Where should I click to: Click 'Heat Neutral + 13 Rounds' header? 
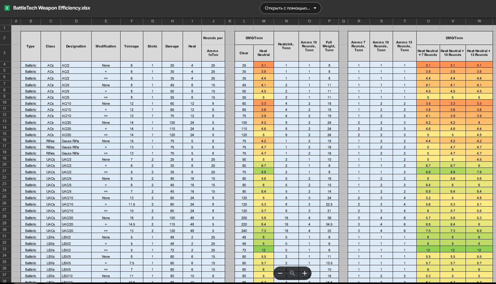(479, 53)
